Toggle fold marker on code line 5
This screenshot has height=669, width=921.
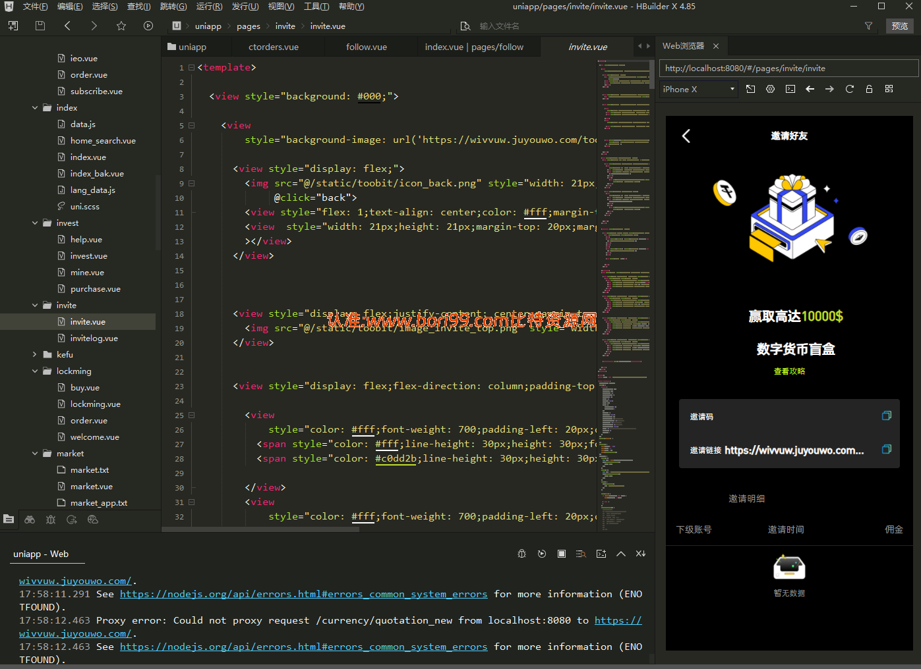[191, 125]
